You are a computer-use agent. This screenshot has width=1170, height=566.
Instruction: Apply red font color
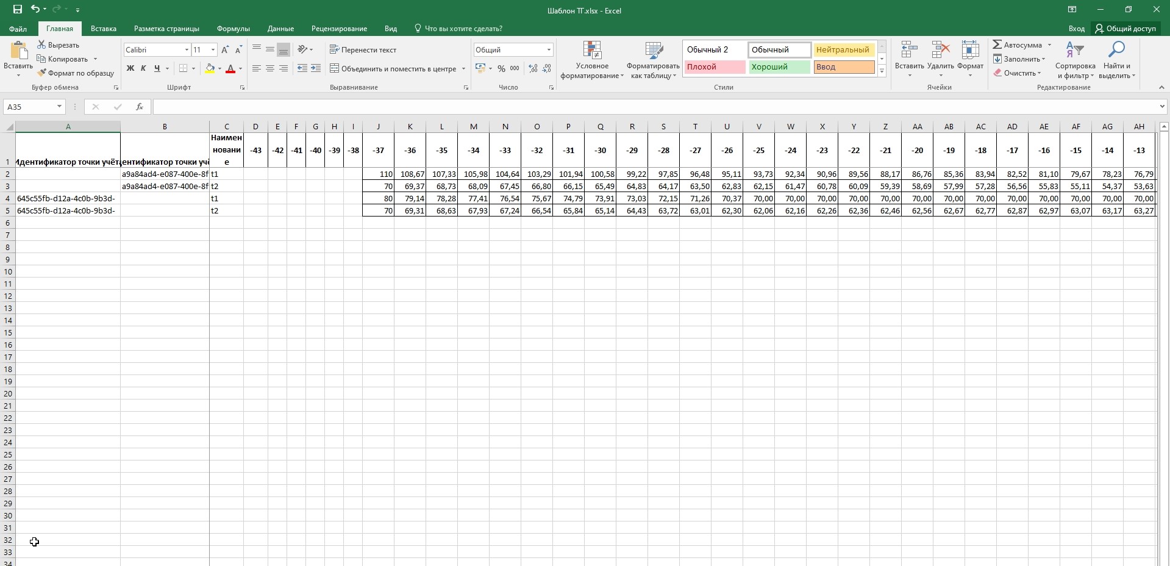pyautogui.click(x=230, y=68)
